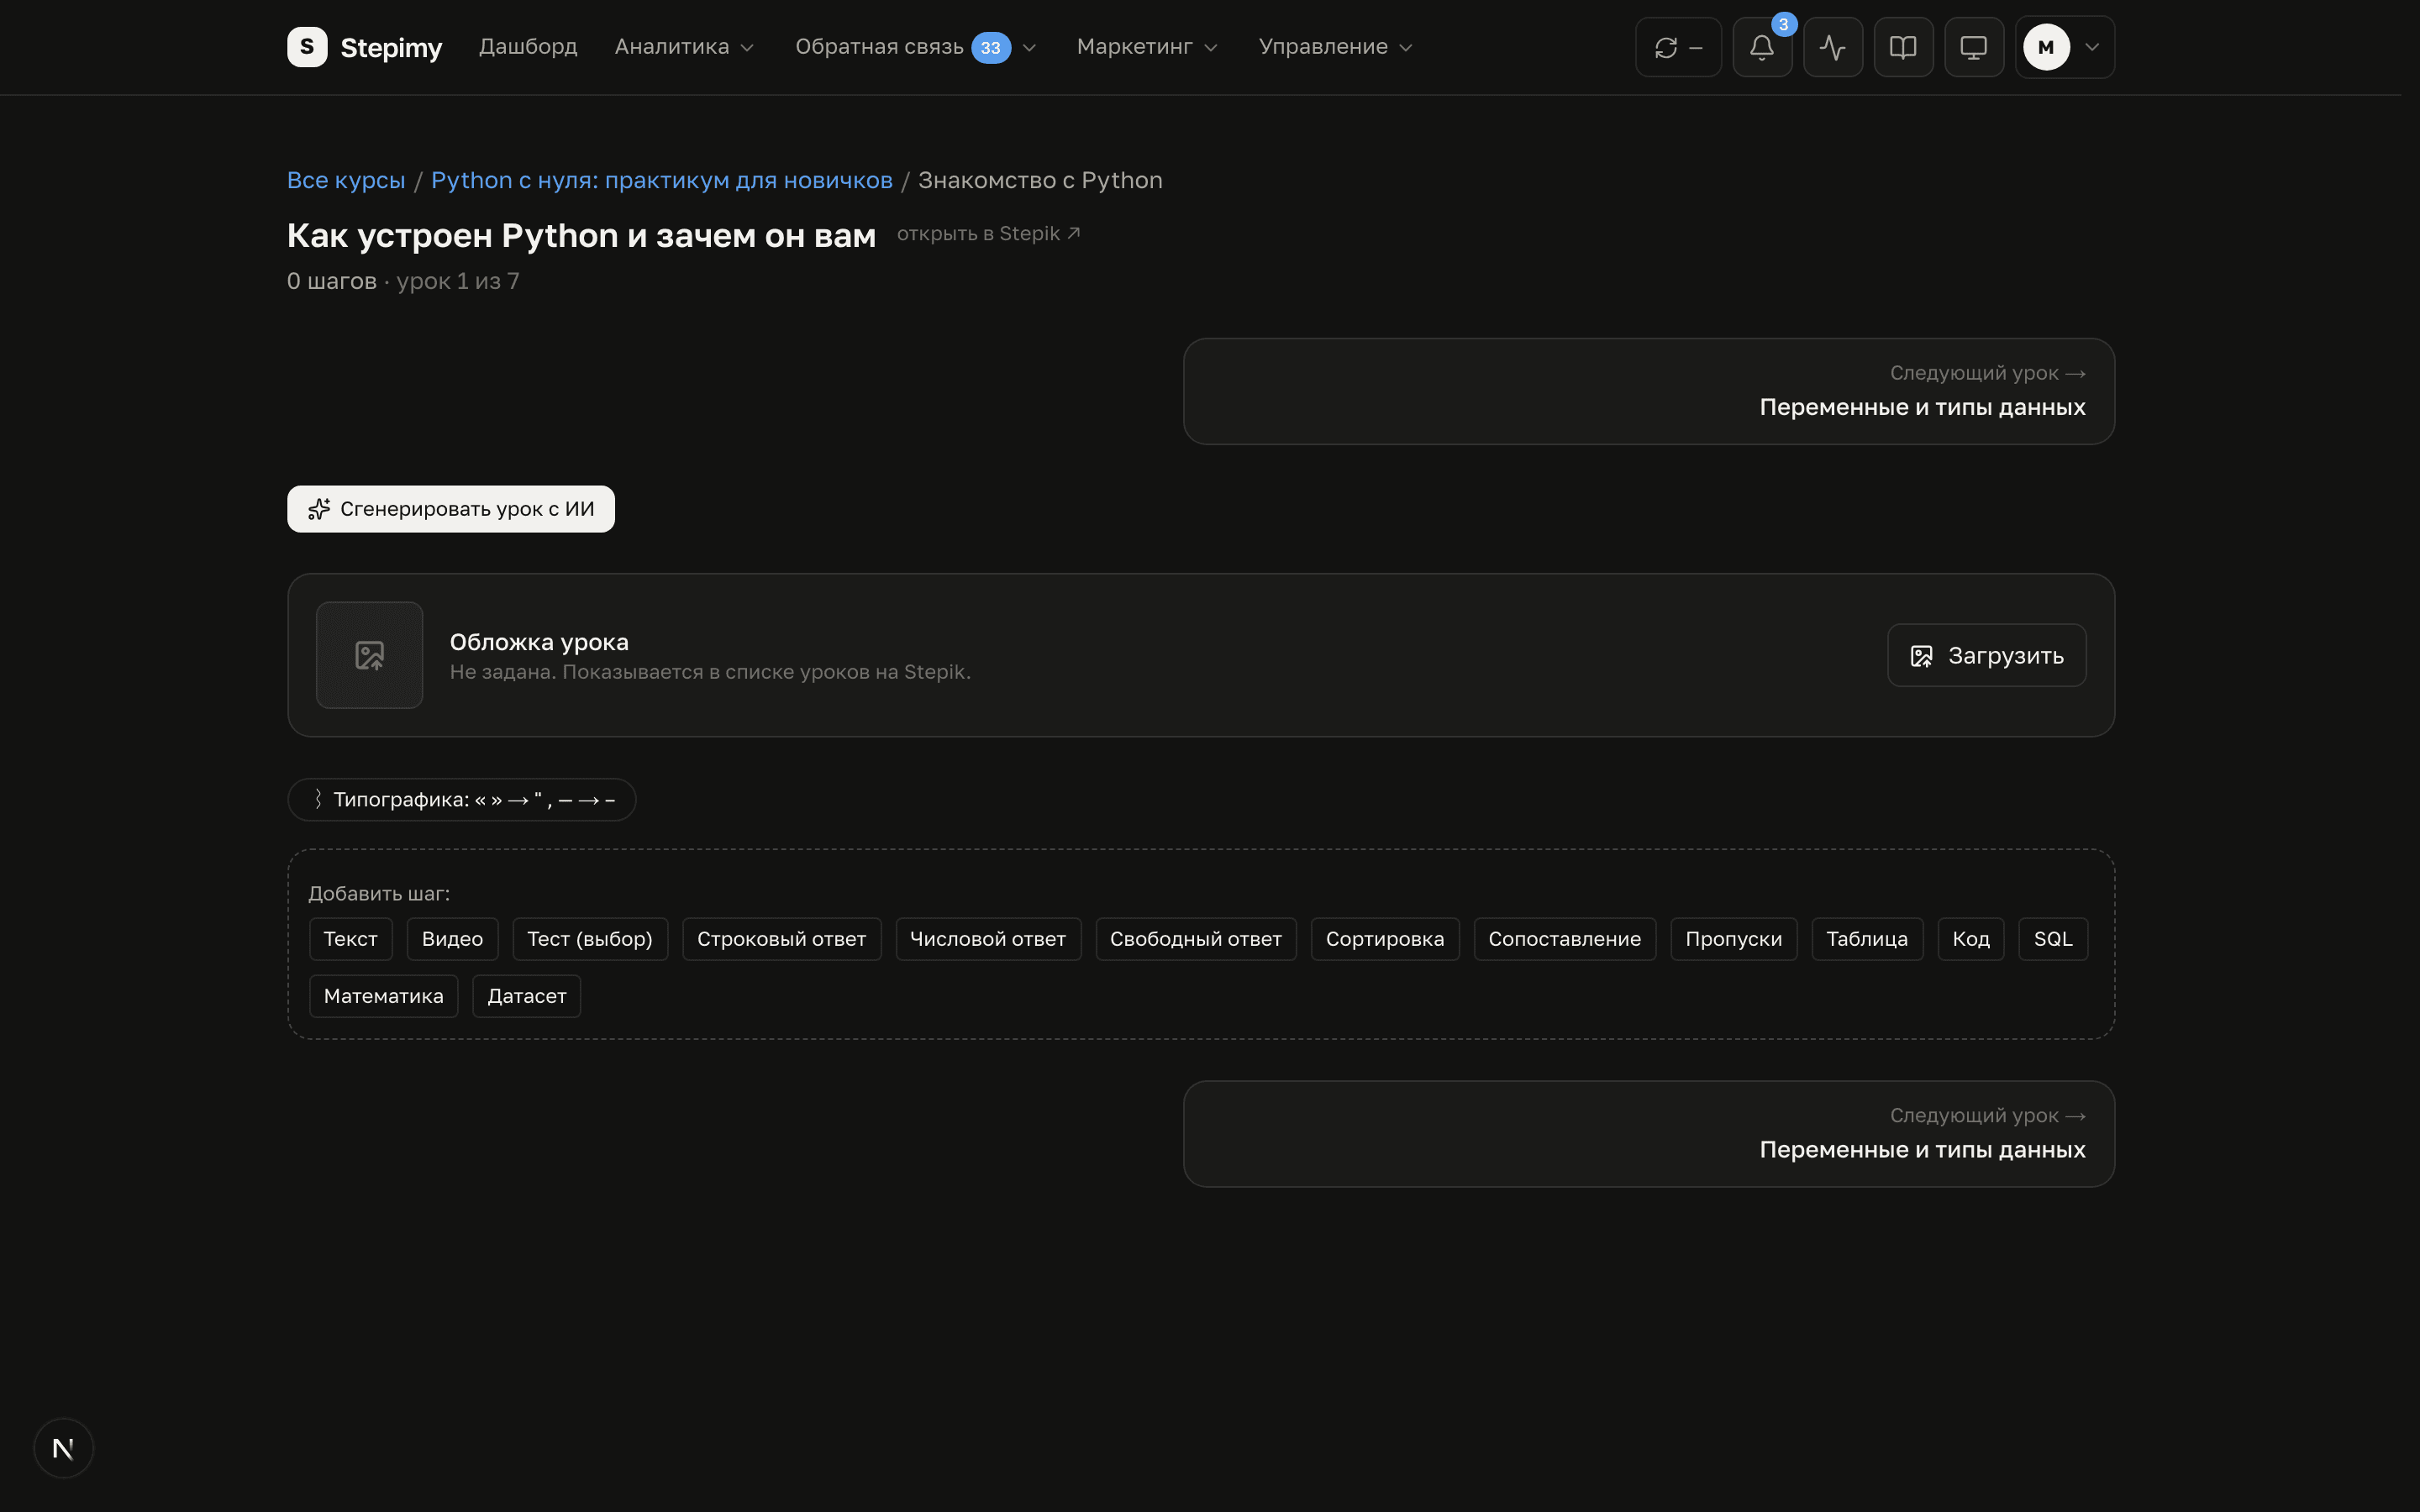Add a Математика step
2420x1512 pixels.
(x=383, y=995)
